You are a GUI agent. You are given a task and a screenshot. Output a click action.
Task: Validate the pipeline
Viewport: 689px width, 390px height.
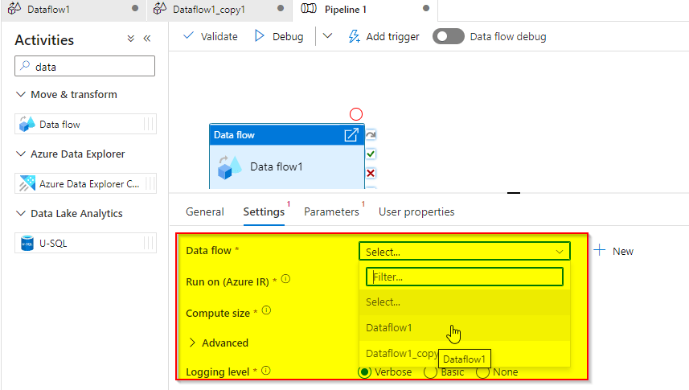pos(211,36)
